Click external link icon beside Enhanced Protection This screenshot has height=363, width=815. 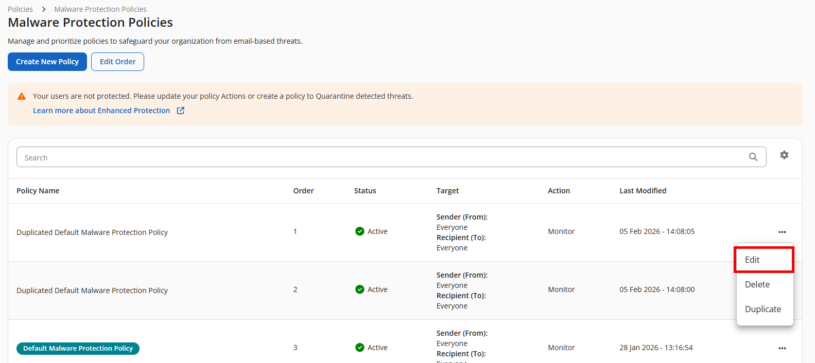pos(181,111)
